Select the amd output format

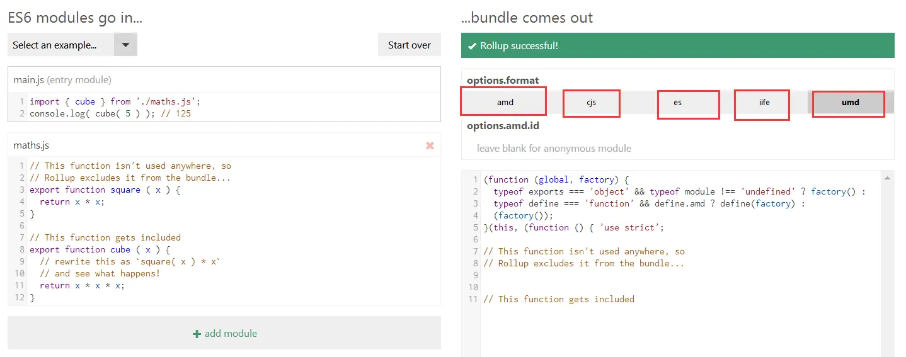(x=503, y=101)
